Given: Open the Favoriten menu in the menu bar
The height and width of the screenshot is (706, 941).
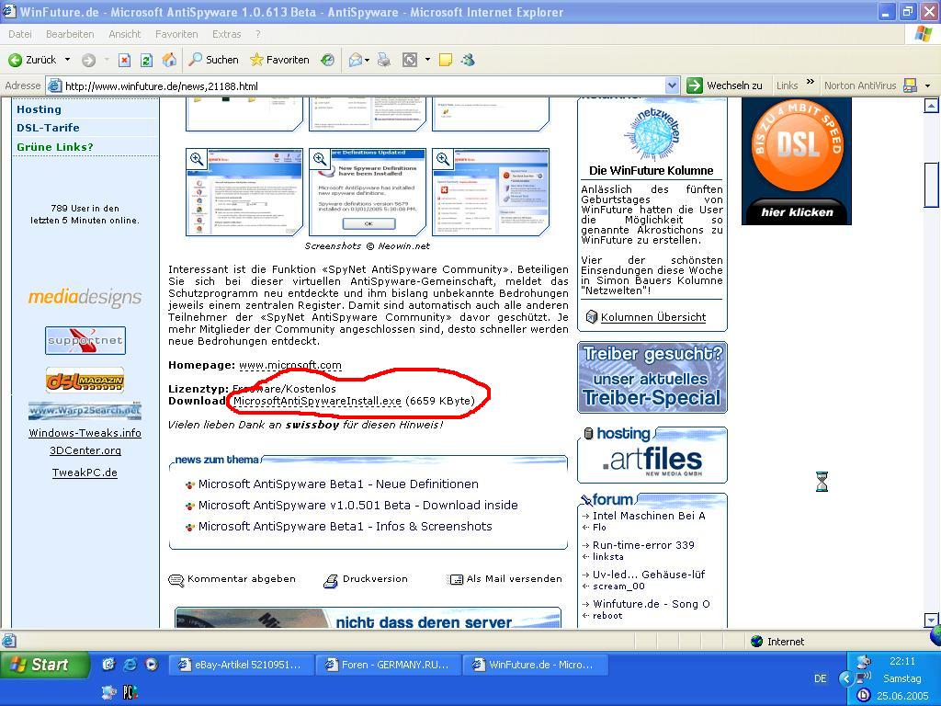Looking at the screenshot, I should pyautogui.click(x=176, y=34).
